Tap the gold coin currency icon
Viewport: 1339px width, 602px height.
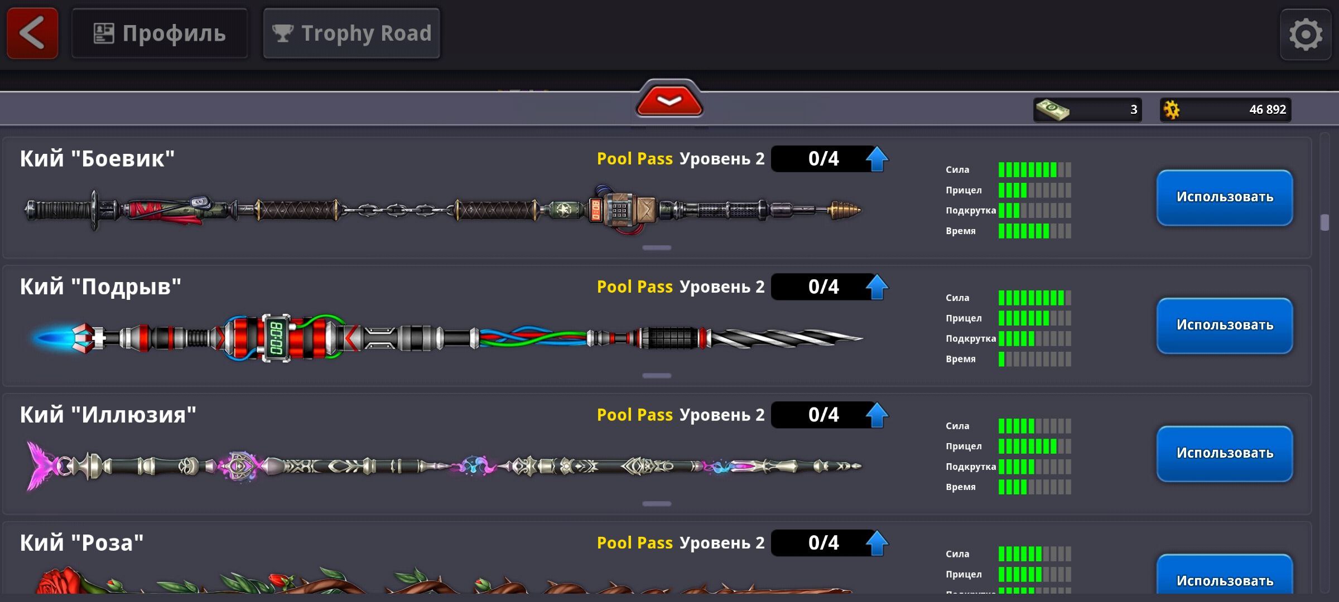point(1172,109)
